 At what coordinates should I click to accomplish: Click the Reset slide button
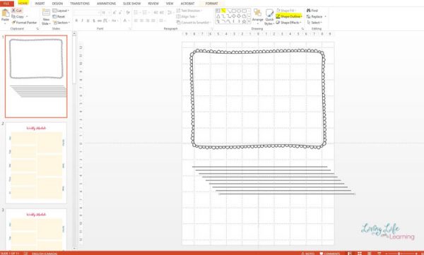tap(59, 16)
